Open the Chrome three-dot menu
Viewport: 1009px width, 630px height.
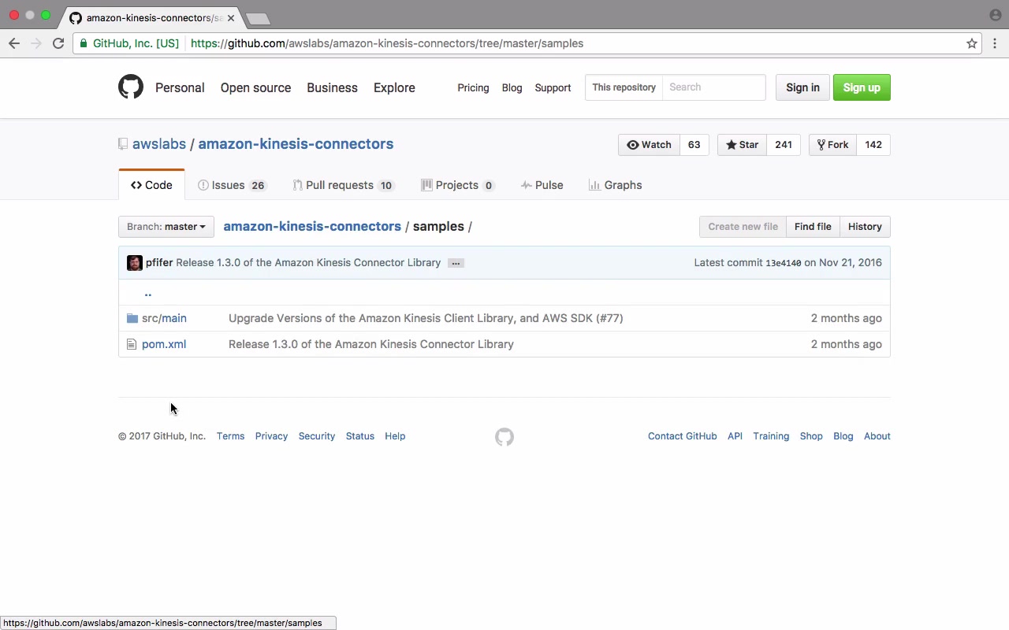point(995,43)
